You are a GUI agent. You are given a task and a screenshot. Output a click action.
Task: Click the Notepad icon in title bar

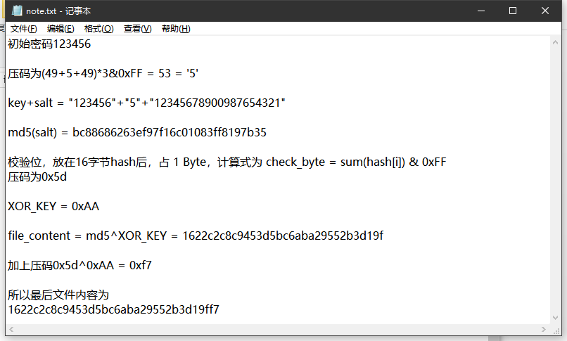17,11
